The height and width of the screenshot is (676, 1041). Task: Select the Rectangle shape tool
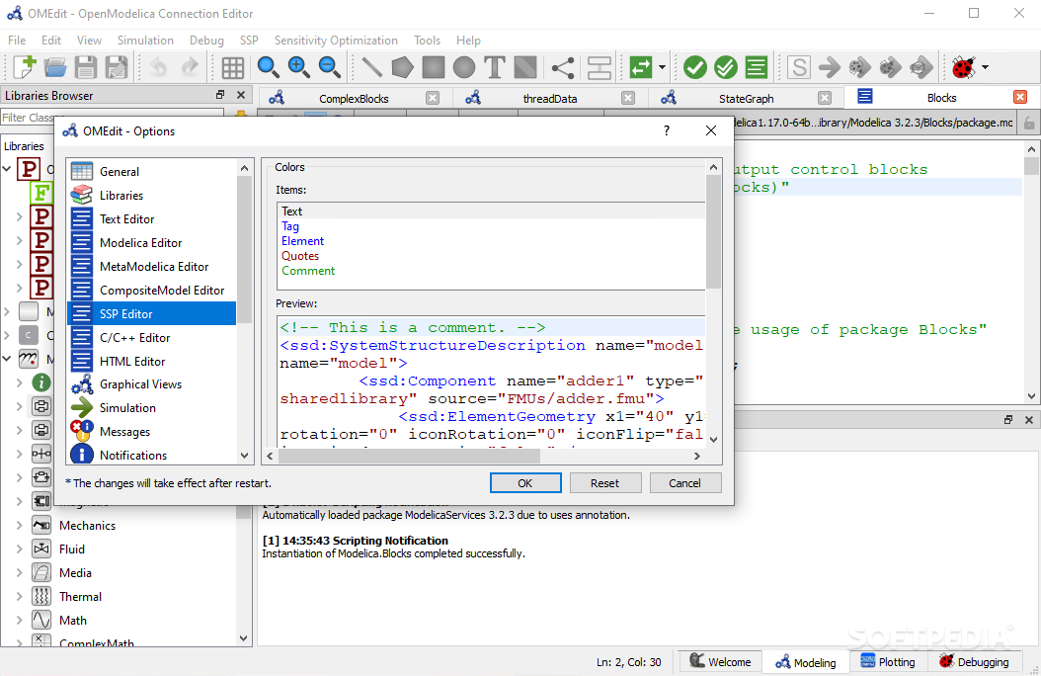pos(434,67)
